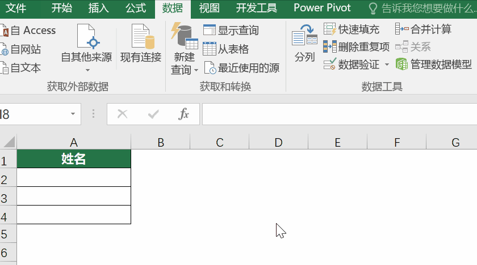Click the 分列 text-to-columns icon
477x265 pixels.
pyautogui.click(x=304, y=35)
